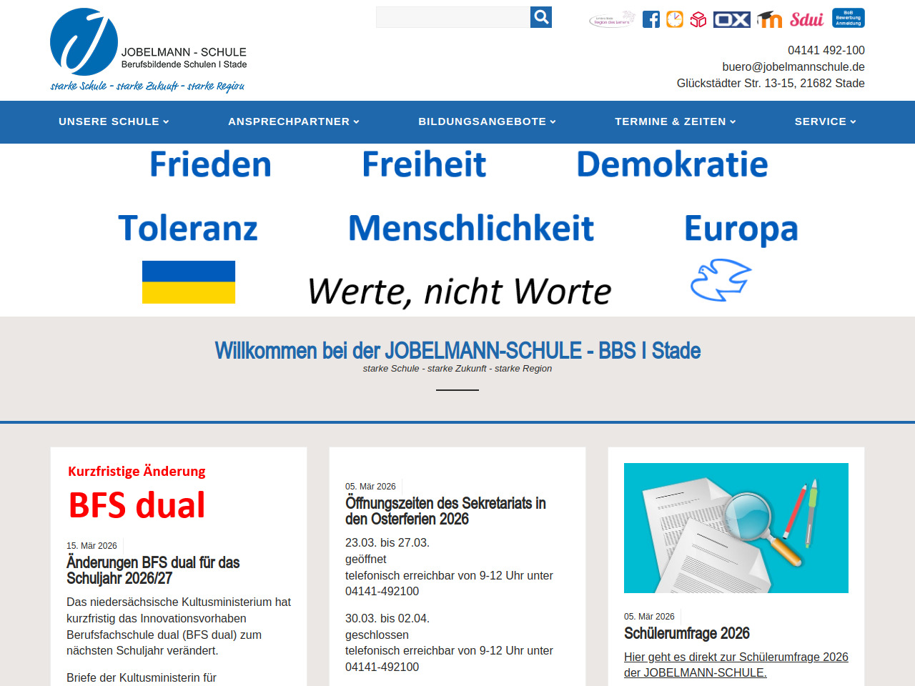Image resolution: width=915 pixels, height=686 pixels.
Task: Open the Moodle graduation cap icon
Action: point(770,19)
